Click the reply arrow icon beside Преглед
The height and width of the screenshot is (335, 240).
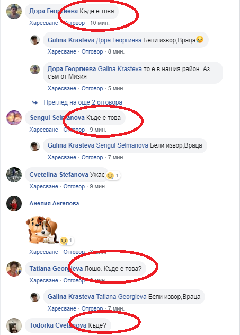tap(35, 102)
